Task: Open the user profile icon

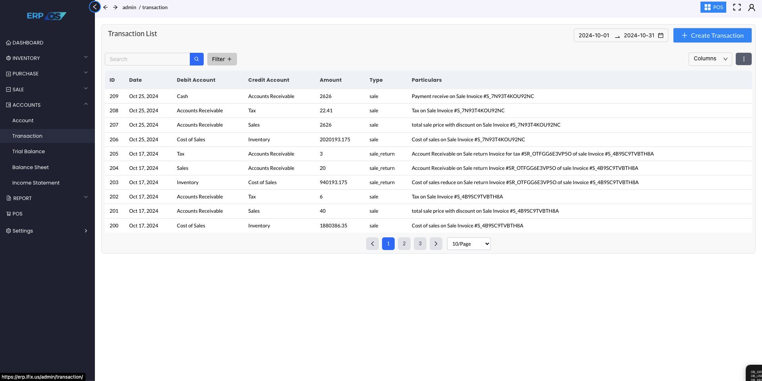Action: click(x=752, y=7)
